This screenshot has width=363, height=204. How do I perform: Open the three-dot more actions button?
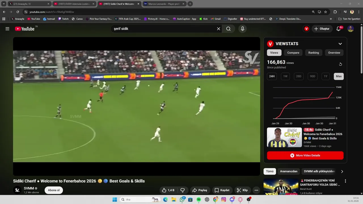tap(256, 190)
